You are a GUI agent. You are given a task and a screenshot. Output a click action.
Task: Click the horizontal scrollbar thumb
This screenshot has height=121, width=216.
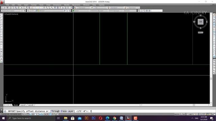click(194, 105)
